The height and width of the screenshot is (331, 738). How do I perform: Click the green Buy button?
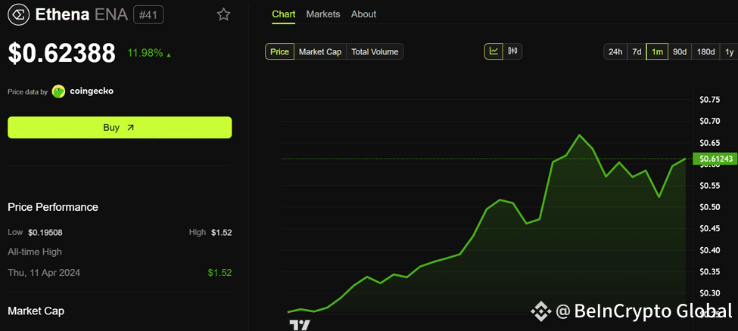(x=120, y=128)
